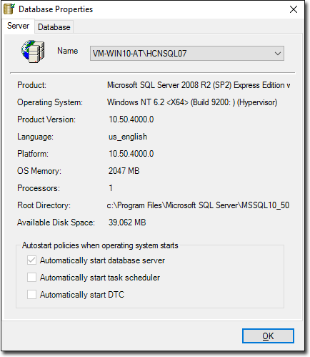The width and height of the screenshot is (310, 357).
Task: Open the server Name dropdown arrow
Action: click(278, 54)
